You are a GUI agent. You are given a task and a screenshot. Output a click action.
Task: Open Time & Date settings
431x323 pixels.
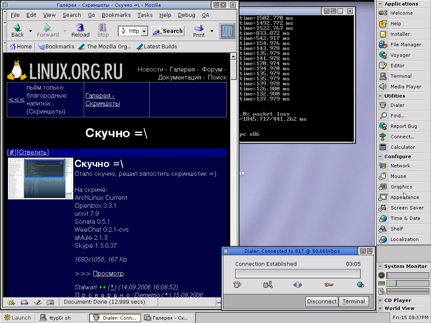click(403, 218)
